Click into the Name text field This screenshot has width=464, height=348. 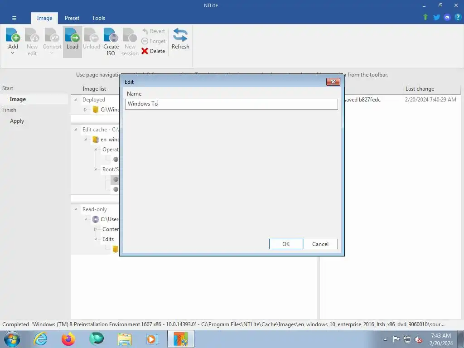pyautogui.click(x=232, y=104)
